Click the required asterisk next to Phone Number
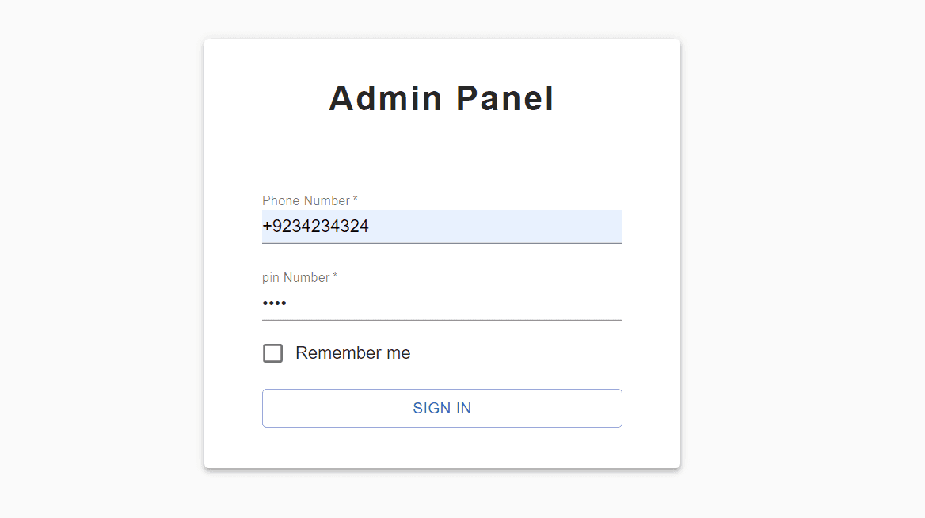Image resolution: width=925 pixels, height=518 pixels. pos(354,199)
